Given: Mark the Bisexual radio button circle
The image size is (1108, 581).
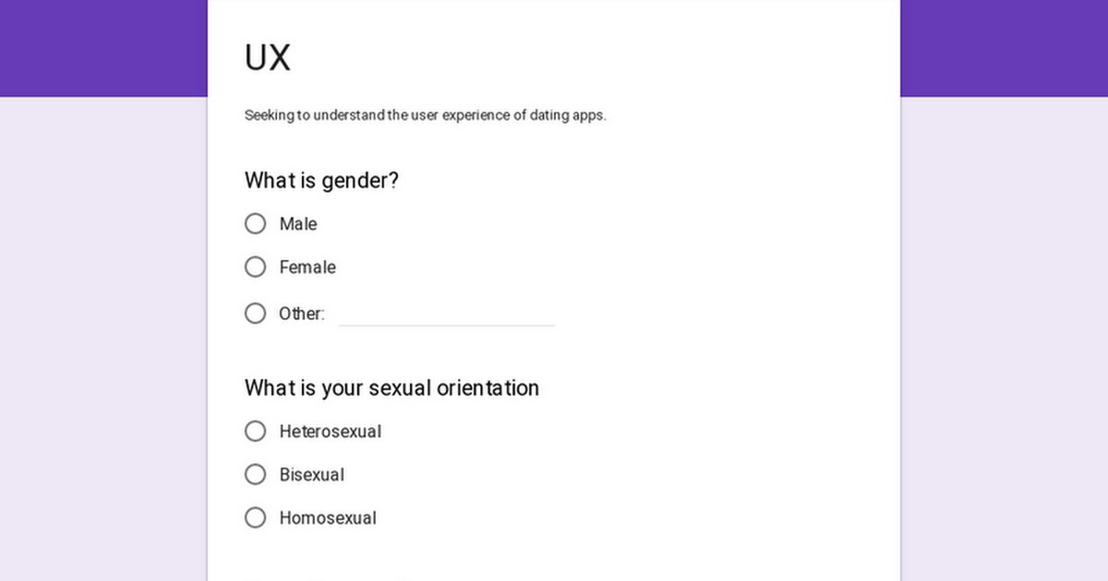Looking at the screenshot, I should (256, 475).
